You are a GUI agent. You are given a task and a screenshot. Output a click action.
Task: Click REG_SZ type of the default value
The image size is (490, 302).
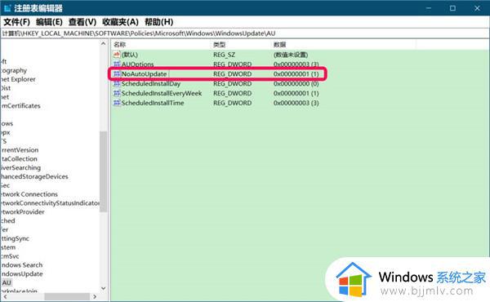[224, 55]
